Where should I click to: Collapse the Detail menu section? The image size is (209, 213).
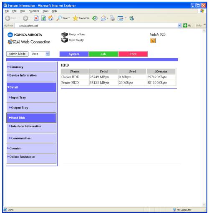click(31, 87)
